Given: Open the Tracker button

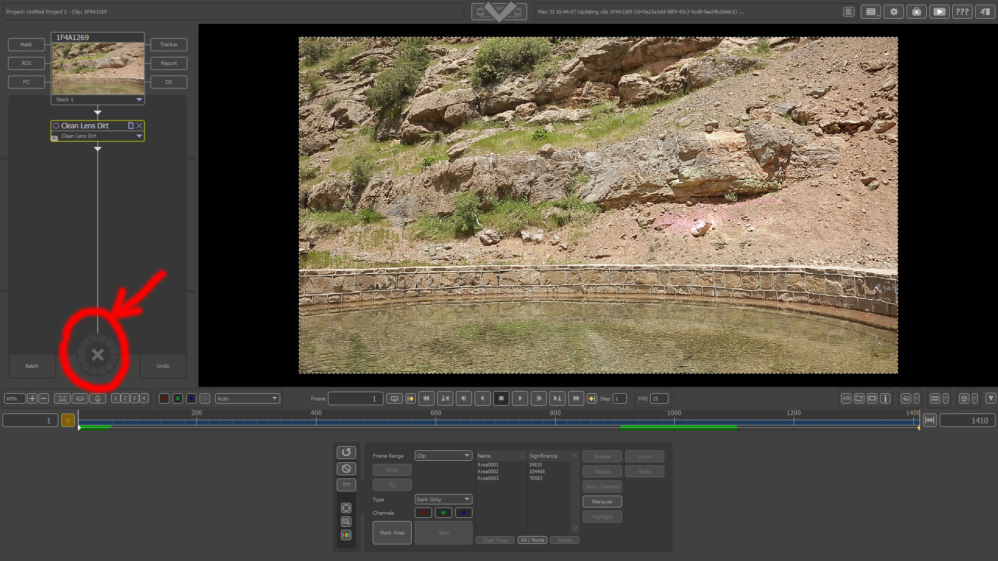Looking at the screenshot, I should (x=169, y=45).
